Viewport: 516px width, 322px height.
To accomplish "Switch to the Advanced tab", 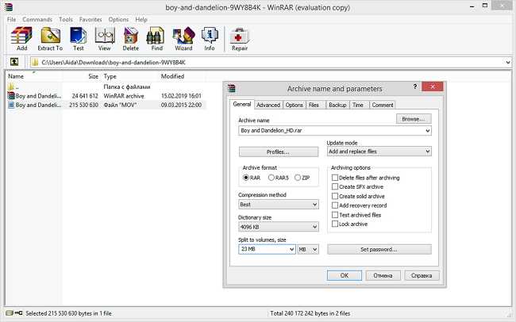I will tap(268, 105).
